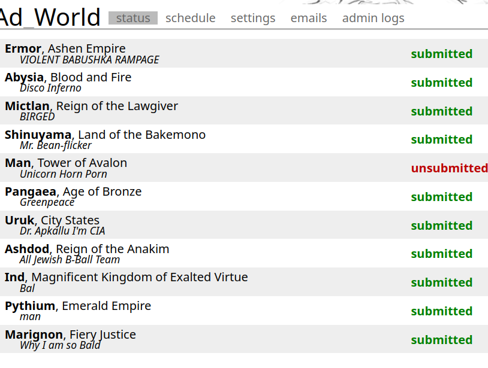The width and height of the screenshot is (488, 368).
Task: Click Marignon's submitted status
Action: [441, 339]
